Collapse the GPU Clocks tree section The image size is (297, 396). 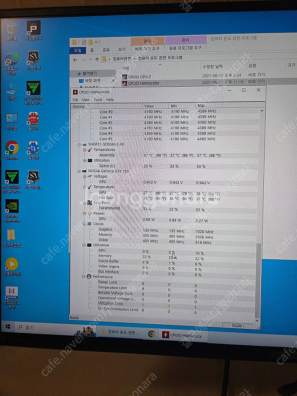coord(84,224)
